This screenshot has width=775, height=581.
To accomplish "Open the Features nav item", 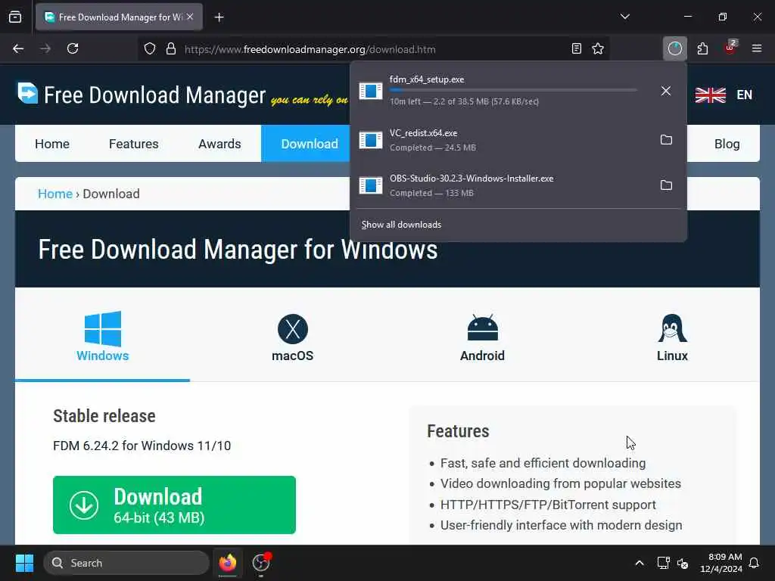I will pyautogui.click(x=133, y=144).
